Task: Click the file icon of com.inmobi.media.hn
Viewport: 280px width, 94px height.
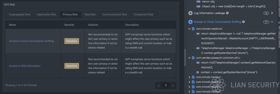Action: 193,29
